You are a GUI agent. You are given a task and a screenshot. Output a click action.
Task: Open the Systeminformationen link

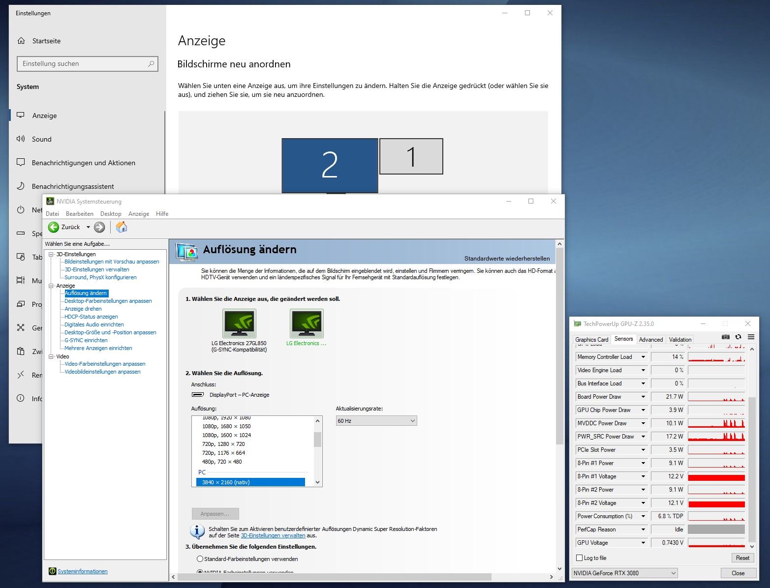coord(83,571)
